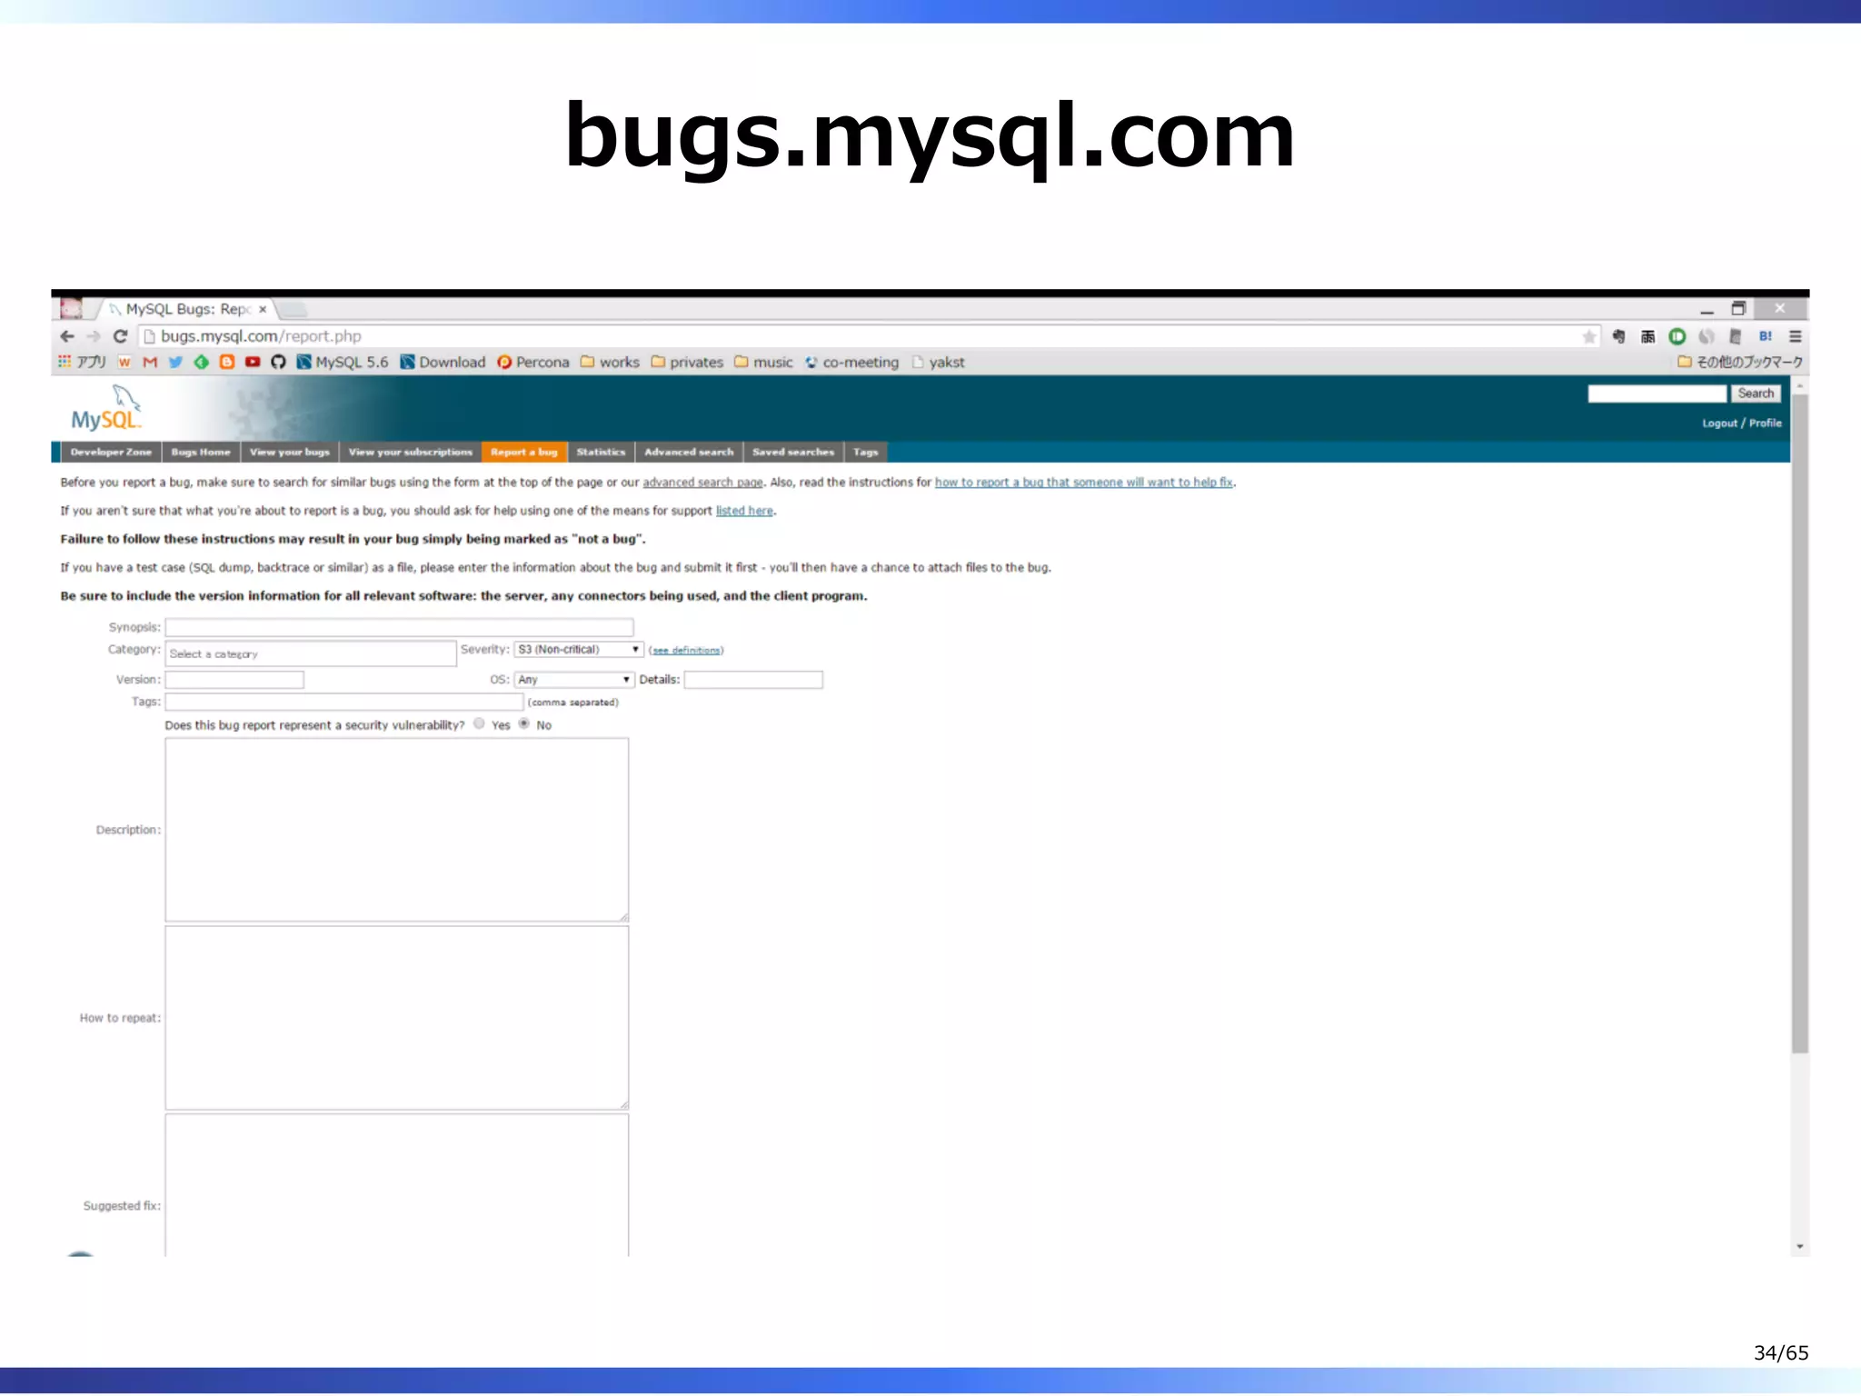The height and width of the screenshot is (1396, 1861).
Task: Select the Report a bug tab
Action: 524,452
